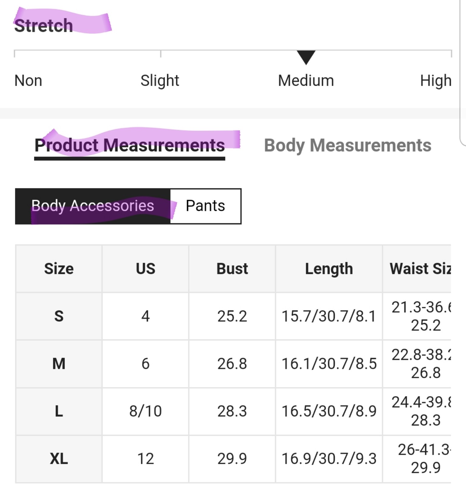Viewport: 466px width, 486px height.
Task: Click the Slight stretch label
Action: pos(160,81)
